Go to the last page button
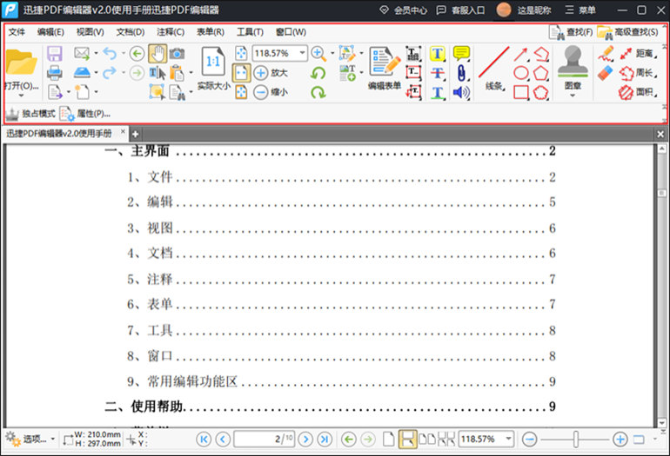 (325, 439)
